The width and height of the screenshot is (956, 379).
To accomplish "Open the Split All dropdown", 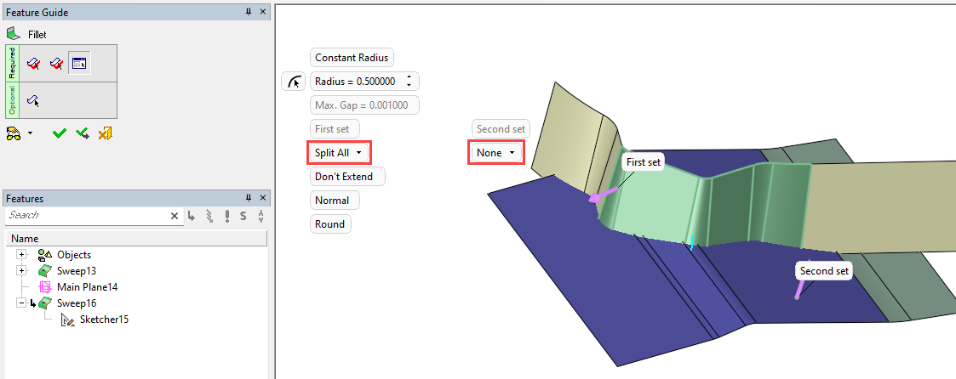I will (339, 153).
